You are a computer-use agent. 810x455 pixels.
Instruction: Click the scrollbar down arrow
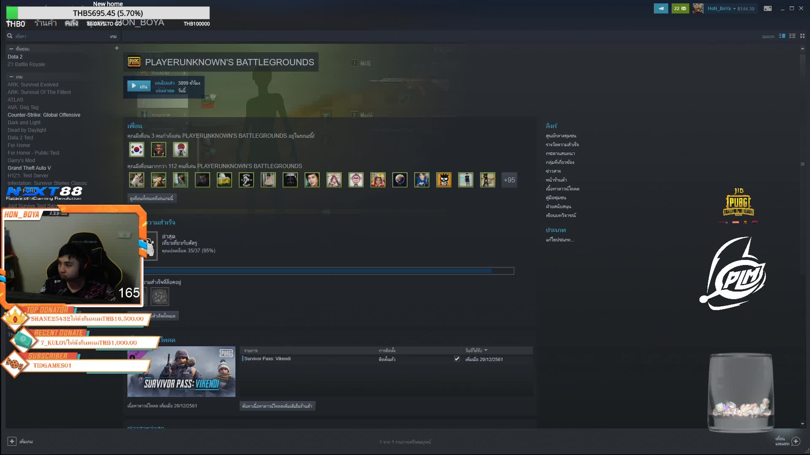[802, 424]
